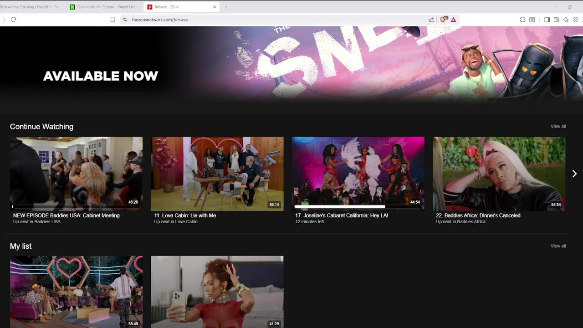
Task: Click title '22. Baddies Africa: Dinner's Canceled'
Action: click(x=478, y=215)
